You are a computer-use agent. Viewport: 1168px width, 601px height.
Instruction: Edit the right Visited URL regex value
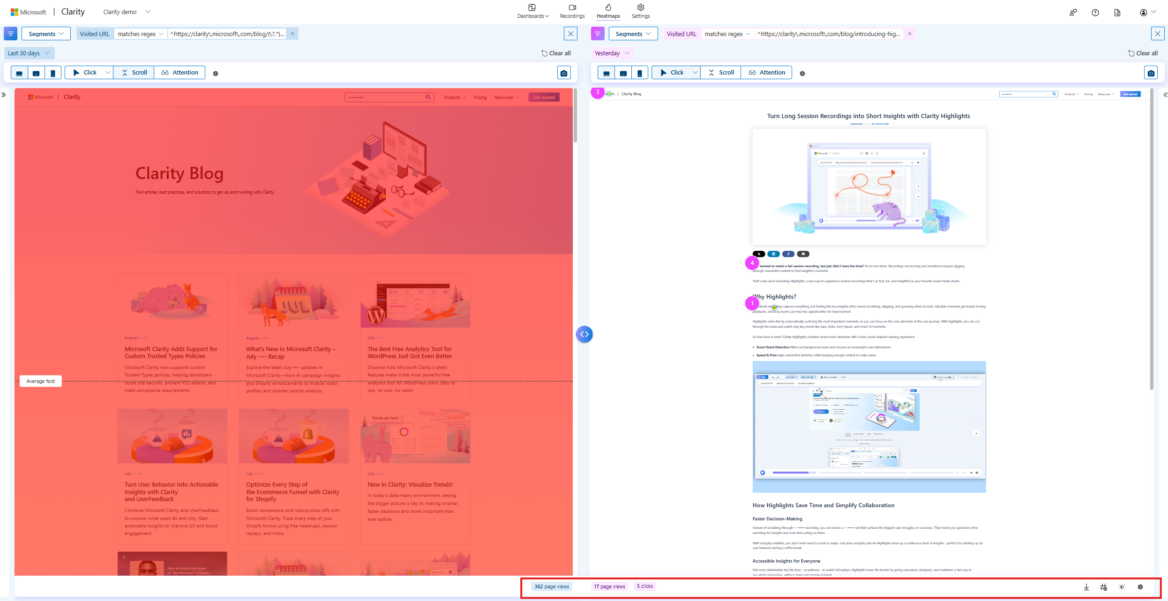click(829, 34)
